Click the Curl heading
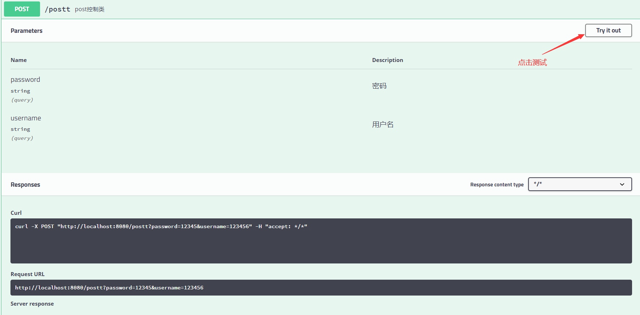Viewport: 640px width, 315px height. click(16, 213)
